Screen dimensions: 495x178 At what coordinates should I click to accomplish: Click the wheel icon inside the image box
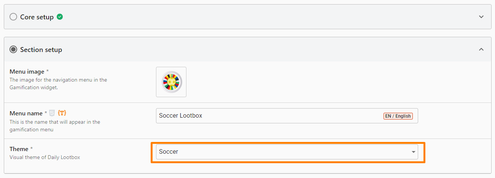(x=171, y=82)
